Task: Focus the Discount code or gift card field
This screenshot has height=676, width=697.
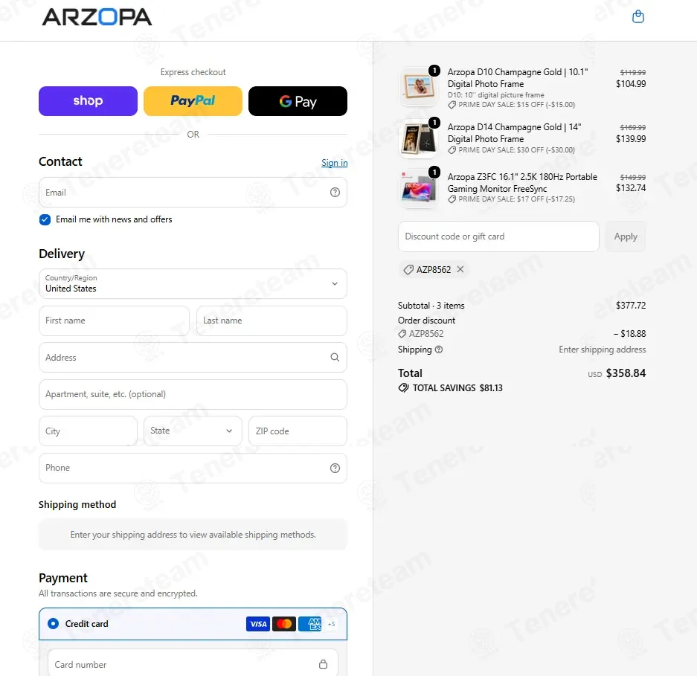Action: (x=498, y=236)
